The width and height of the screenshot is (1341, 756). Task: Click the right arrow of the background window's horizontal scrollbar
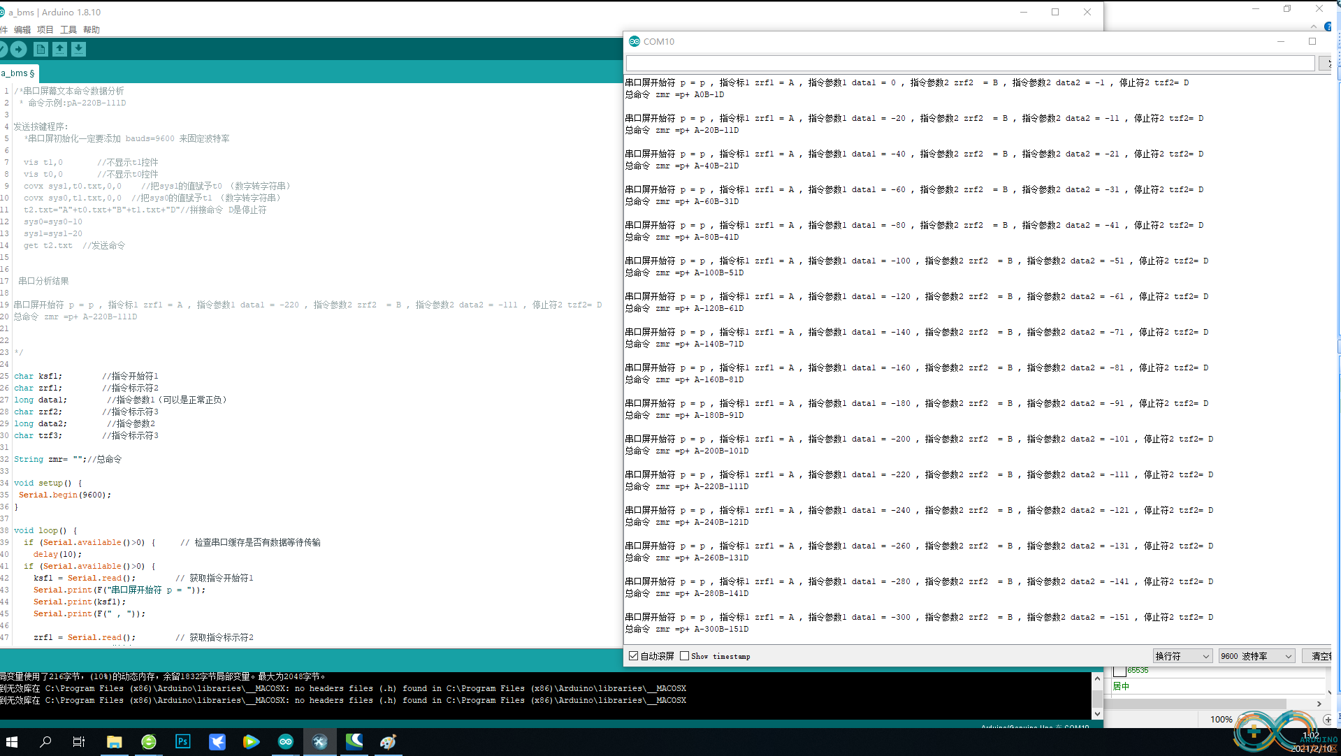pyautogui.click(x=1319, y=704)
